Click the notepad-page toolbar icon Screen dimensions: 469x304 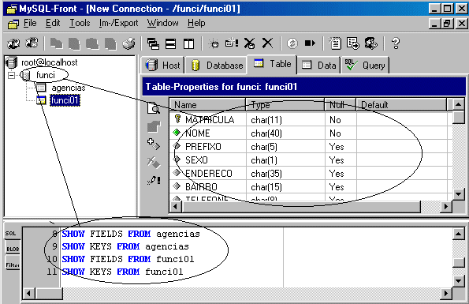335,43
